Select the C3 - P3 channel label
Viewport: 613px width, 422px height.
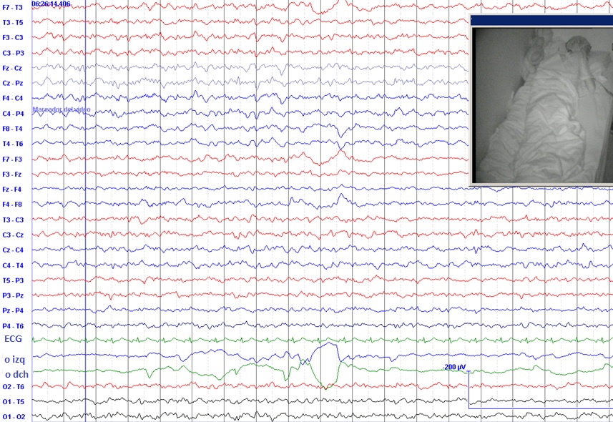(x=12, y=53)
